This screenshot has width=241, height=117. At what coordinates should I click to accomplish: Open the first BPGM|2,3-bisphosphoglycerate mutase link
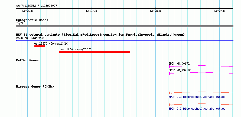[197, 97]
